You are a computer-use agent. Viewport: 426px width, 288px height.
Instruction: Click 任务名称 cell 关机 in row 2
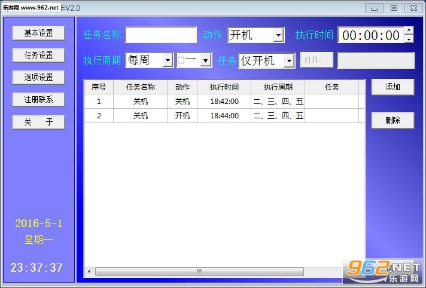140,116
